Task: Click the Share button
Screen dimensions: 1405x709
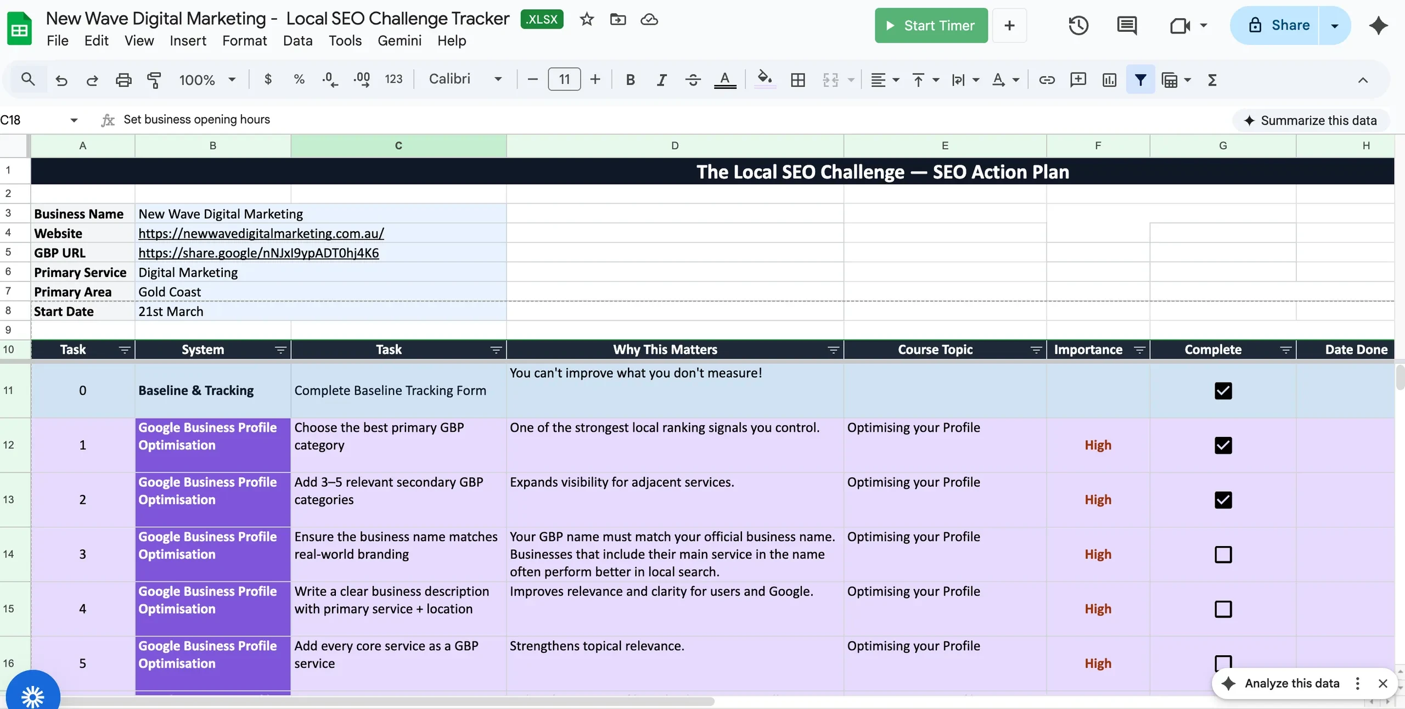Action: [x=1274, y=25]
